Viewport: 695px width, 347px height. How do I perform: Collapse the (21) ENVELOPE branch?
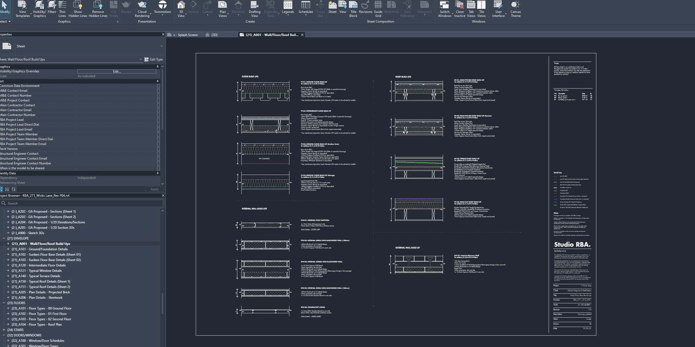4,238
